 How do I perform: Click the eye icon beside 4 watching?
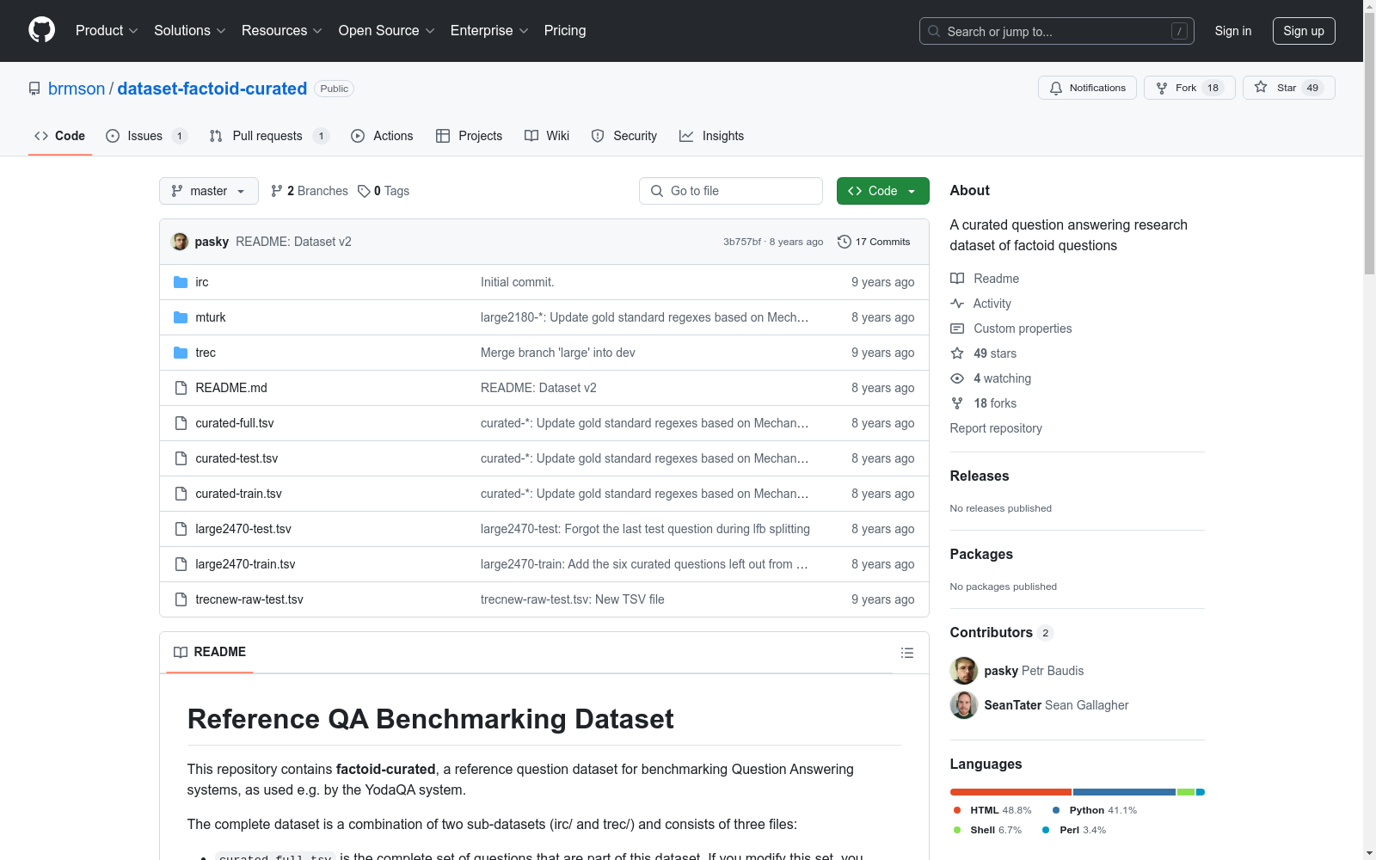(957, 378)
